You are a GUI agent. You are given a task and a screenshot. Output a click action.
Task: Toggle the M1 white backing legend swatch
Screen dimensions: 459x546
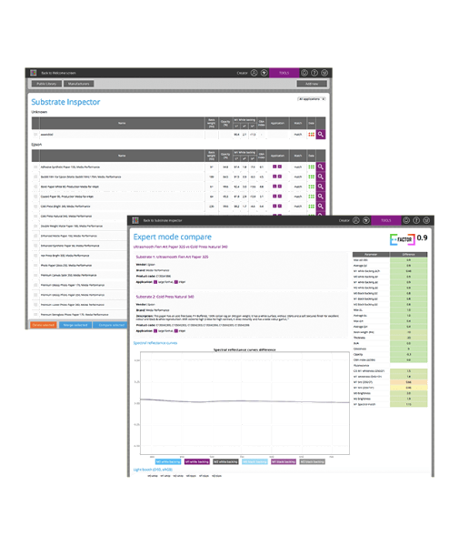point(197,461)
